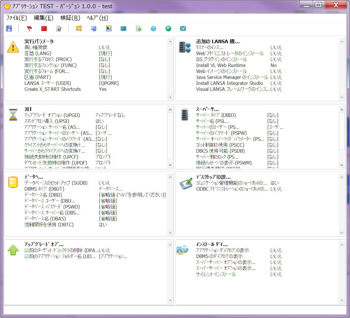
Task: Click the 信頼関係を使用 (DBTC) value はい
Action: tap(103, 225)
